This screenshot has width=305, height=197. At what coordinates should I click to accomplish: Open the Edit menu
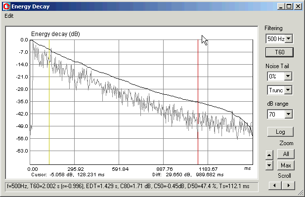point(9,16)
